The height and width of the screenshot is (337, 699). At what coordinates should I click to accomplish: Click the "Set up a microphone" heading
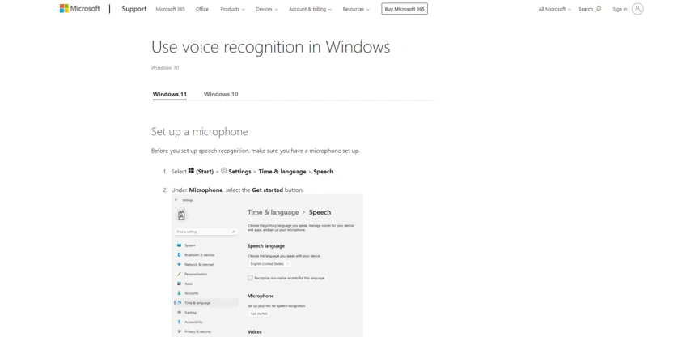[200, 132]
